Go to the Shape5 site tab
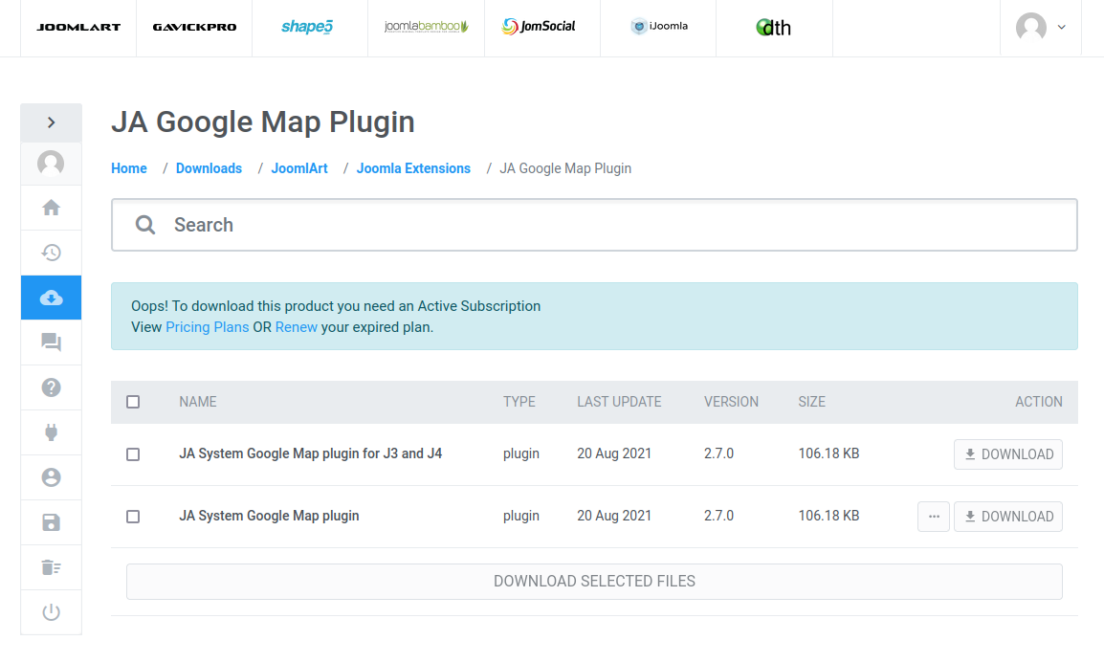The height and width of the screenshot is (663, 1104). pyautogui.click(x=308, y=27)
